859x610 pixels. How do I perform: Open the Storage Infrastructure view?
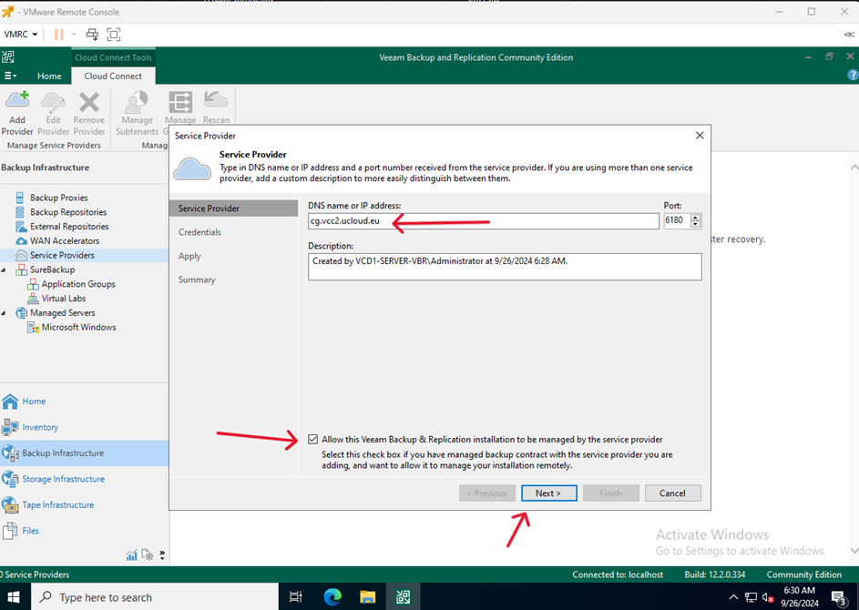63,479
